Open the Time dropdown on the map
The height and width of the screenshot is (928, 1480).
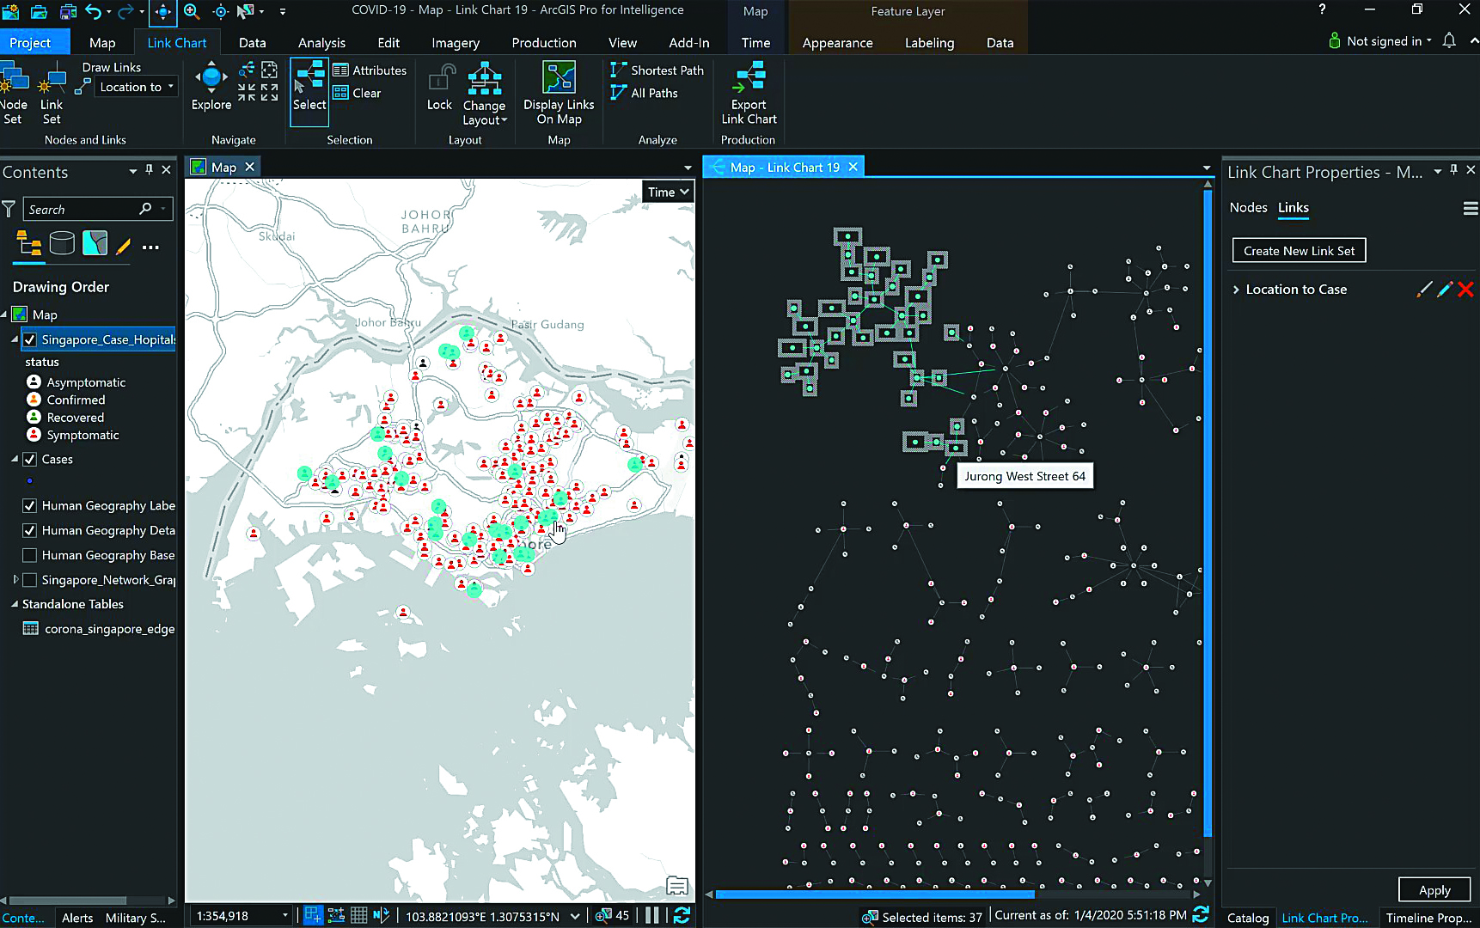tap(668, 192)
